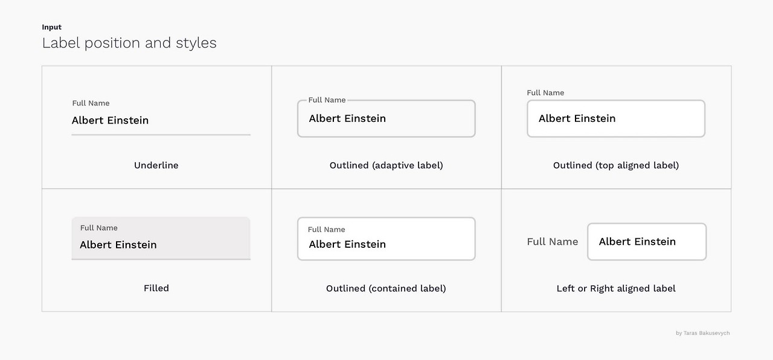Click the 'Full Name' label above top aligned field
The height and width of the screenshot is (360, 773).
[545, 92]
